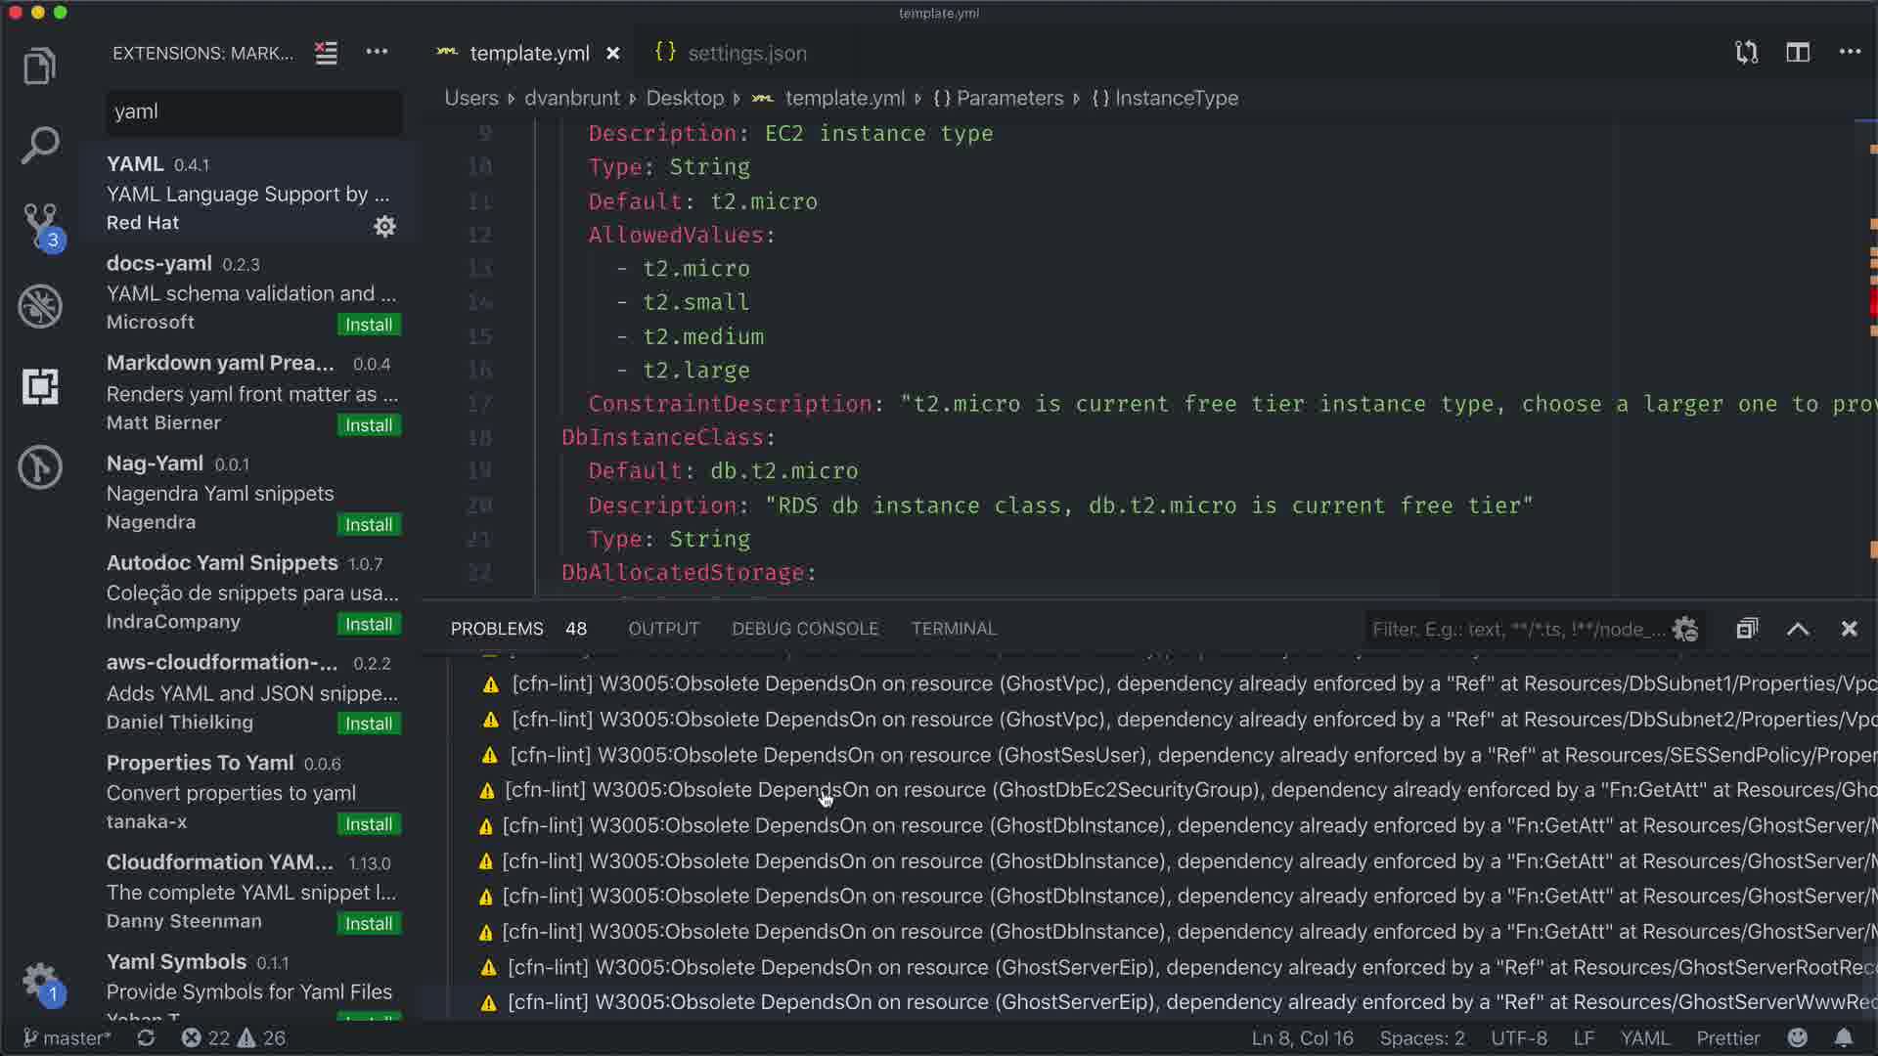The height and width of the screenshot is (1056, 1878).
Task: Open the Search view in activity bar
Action: [x=39, y=146]
